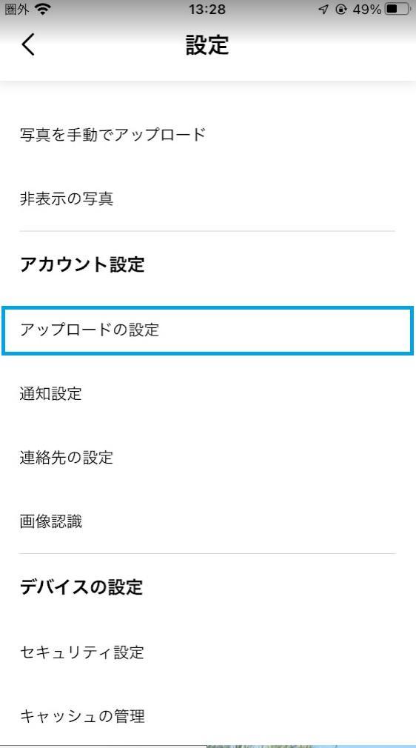This screenshot has height=748, width=416.
Task: Select アップロードの設定
Action: (208, 330)
